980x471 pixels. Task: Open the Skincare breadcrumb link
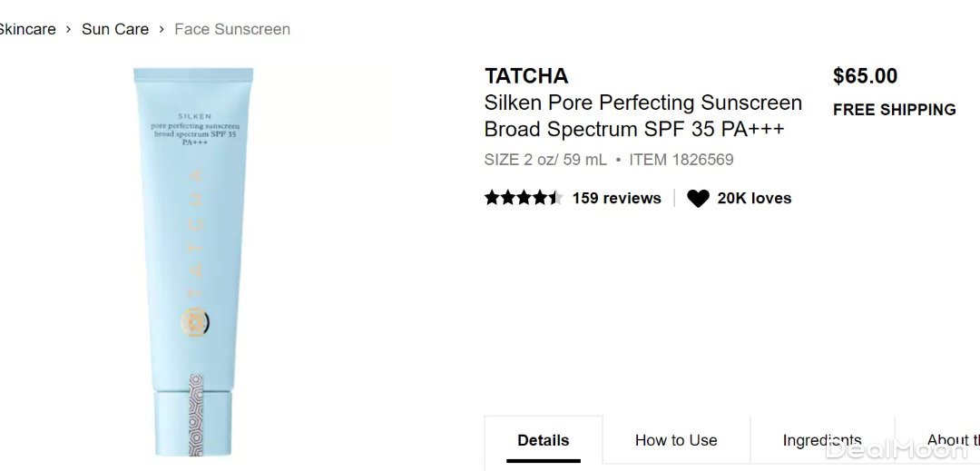tap(26, 29)
